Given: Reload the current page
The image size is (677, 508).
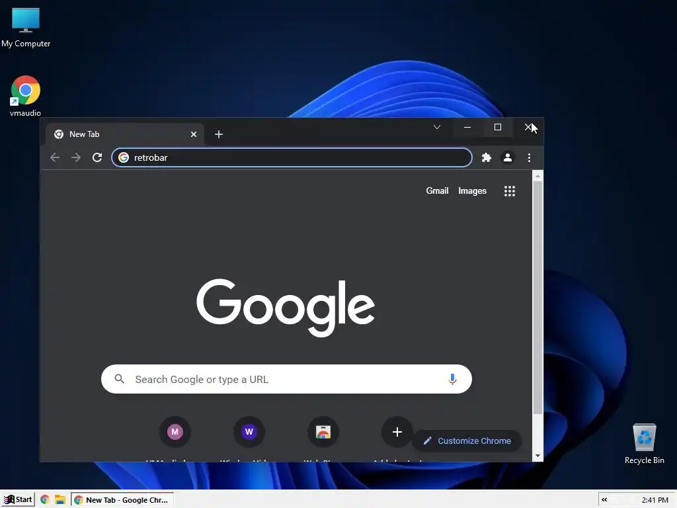Looking at the screenshot, I should tap(97, 157).
